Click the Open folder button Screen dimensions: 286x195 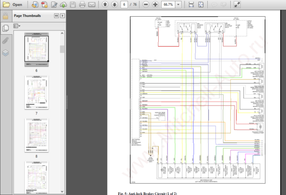coord(12,4)
